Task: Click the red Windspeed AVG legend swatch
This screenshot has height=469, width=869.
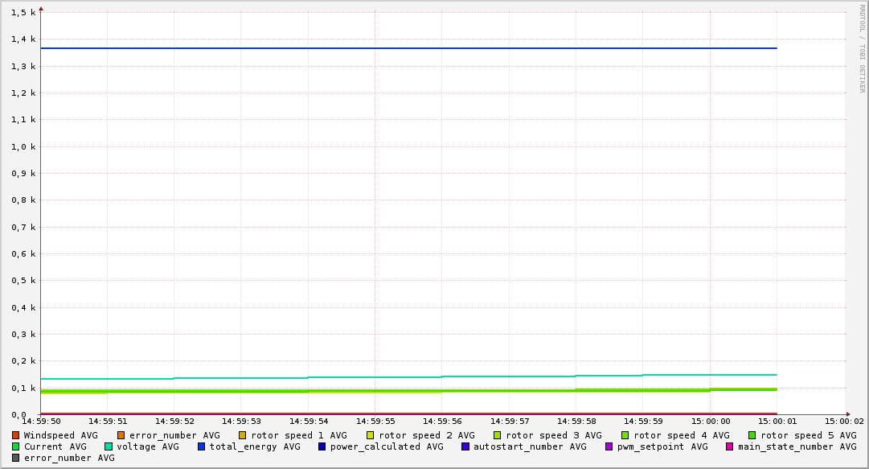Action: (x=16, y=435)
